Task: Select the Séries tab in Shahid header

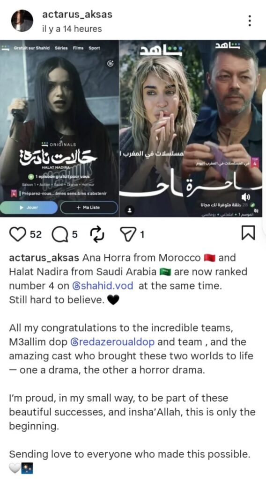Action: coord(61,48)
